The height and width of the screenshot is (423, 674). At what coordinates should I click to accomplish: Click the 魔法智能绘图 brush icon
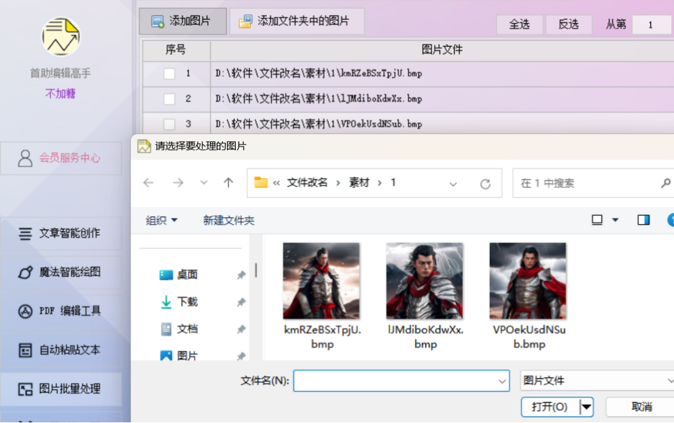(x=25, y=272)
